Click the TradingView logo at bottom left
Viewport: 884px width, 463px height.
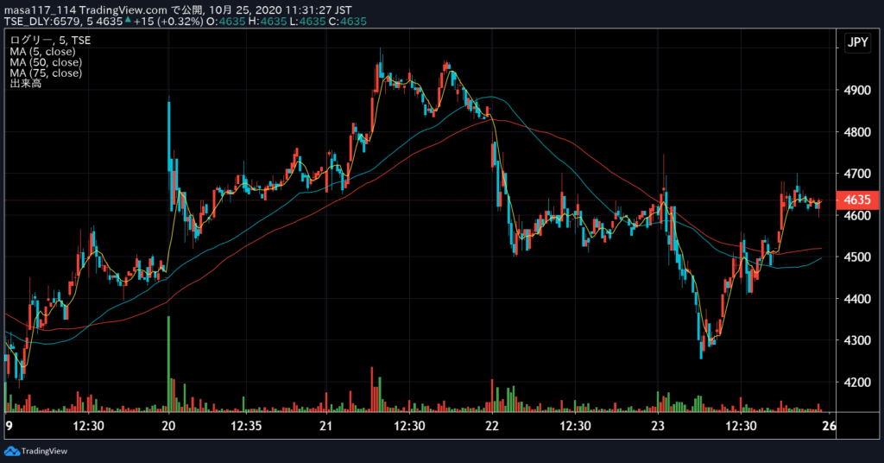(35, 451)
